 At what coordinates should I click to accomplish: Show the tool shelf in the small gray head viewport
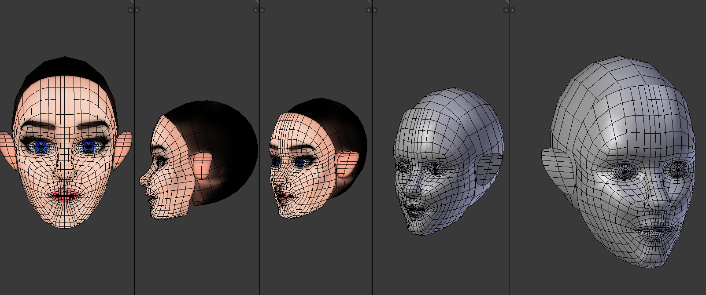coord(375,10)
